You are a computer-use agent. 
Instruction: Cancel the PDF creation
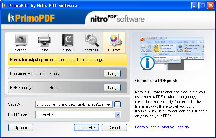(x=114, y=127)
